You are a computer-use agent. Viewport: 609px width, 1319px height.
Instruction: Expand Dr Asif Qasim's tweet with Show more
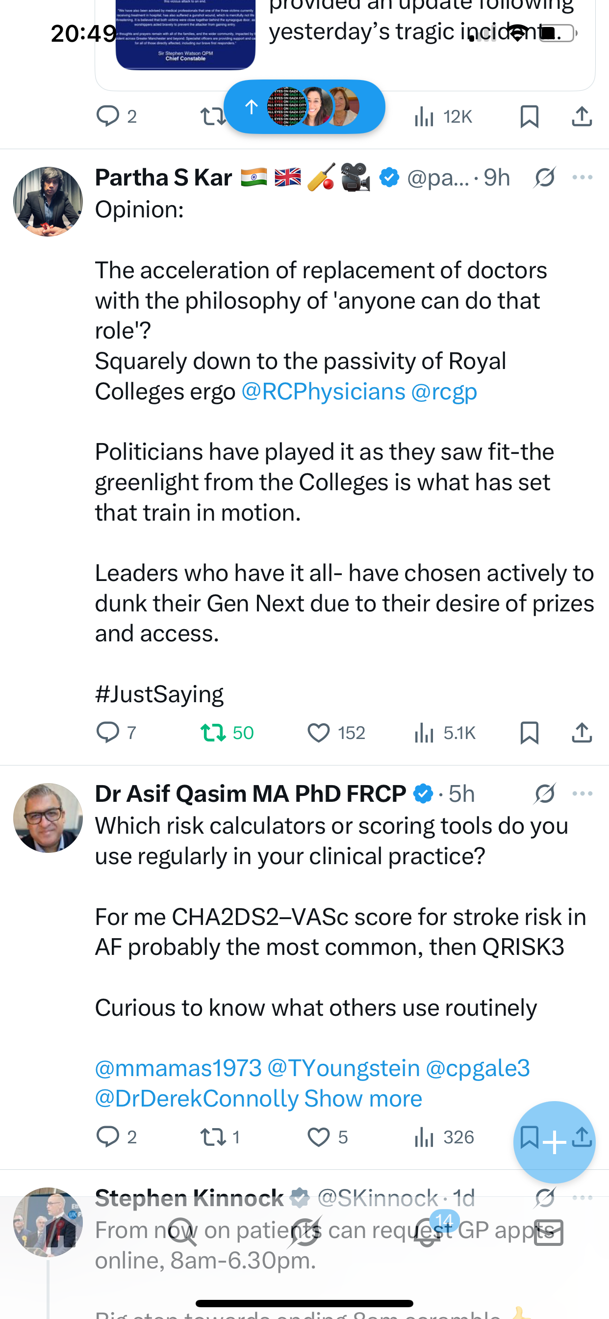[363, 1098]
